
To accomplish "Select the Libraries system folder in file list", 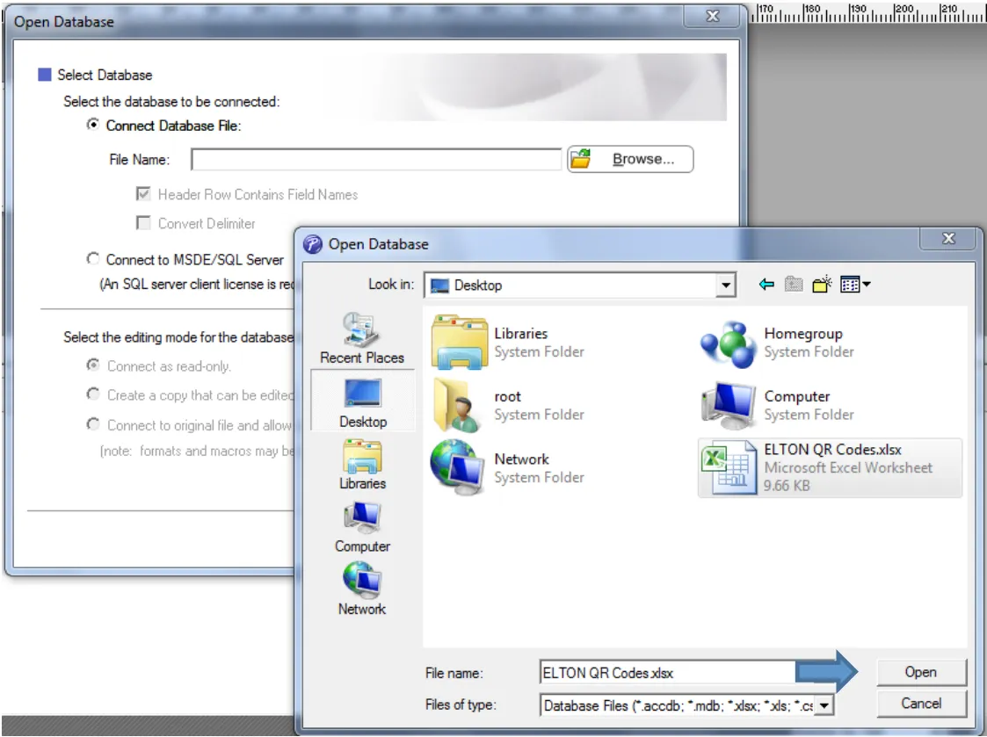I will [x=509, y=343].
